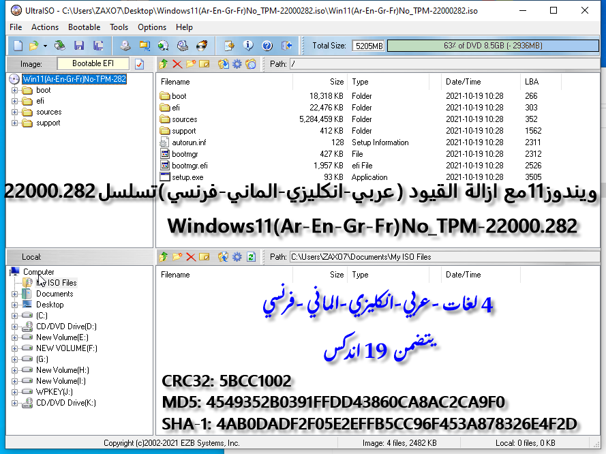Open the CD/DVD drive toolbar icon
This screenshot has height=454, width=606.
[59, 46]
